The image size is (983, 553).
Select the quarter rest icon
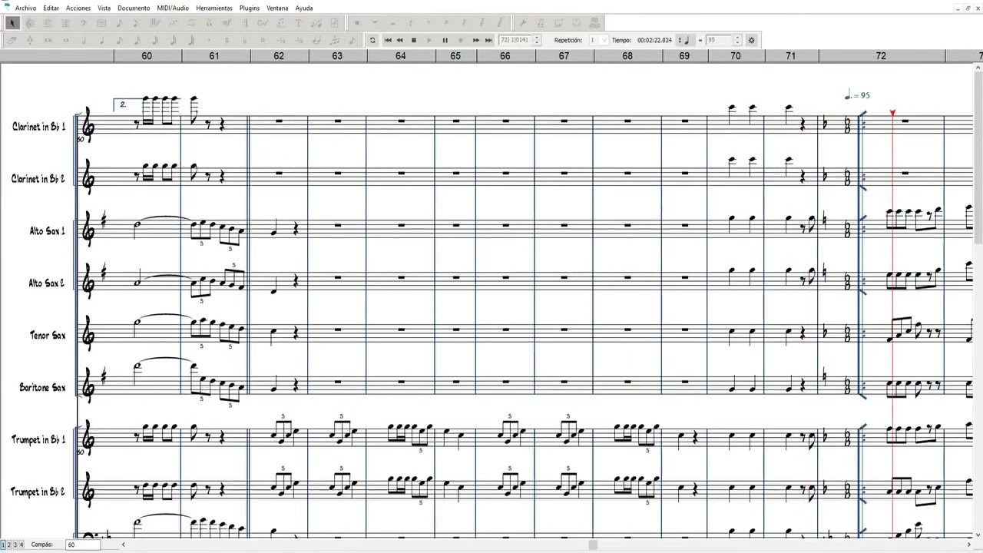point(410,23)
